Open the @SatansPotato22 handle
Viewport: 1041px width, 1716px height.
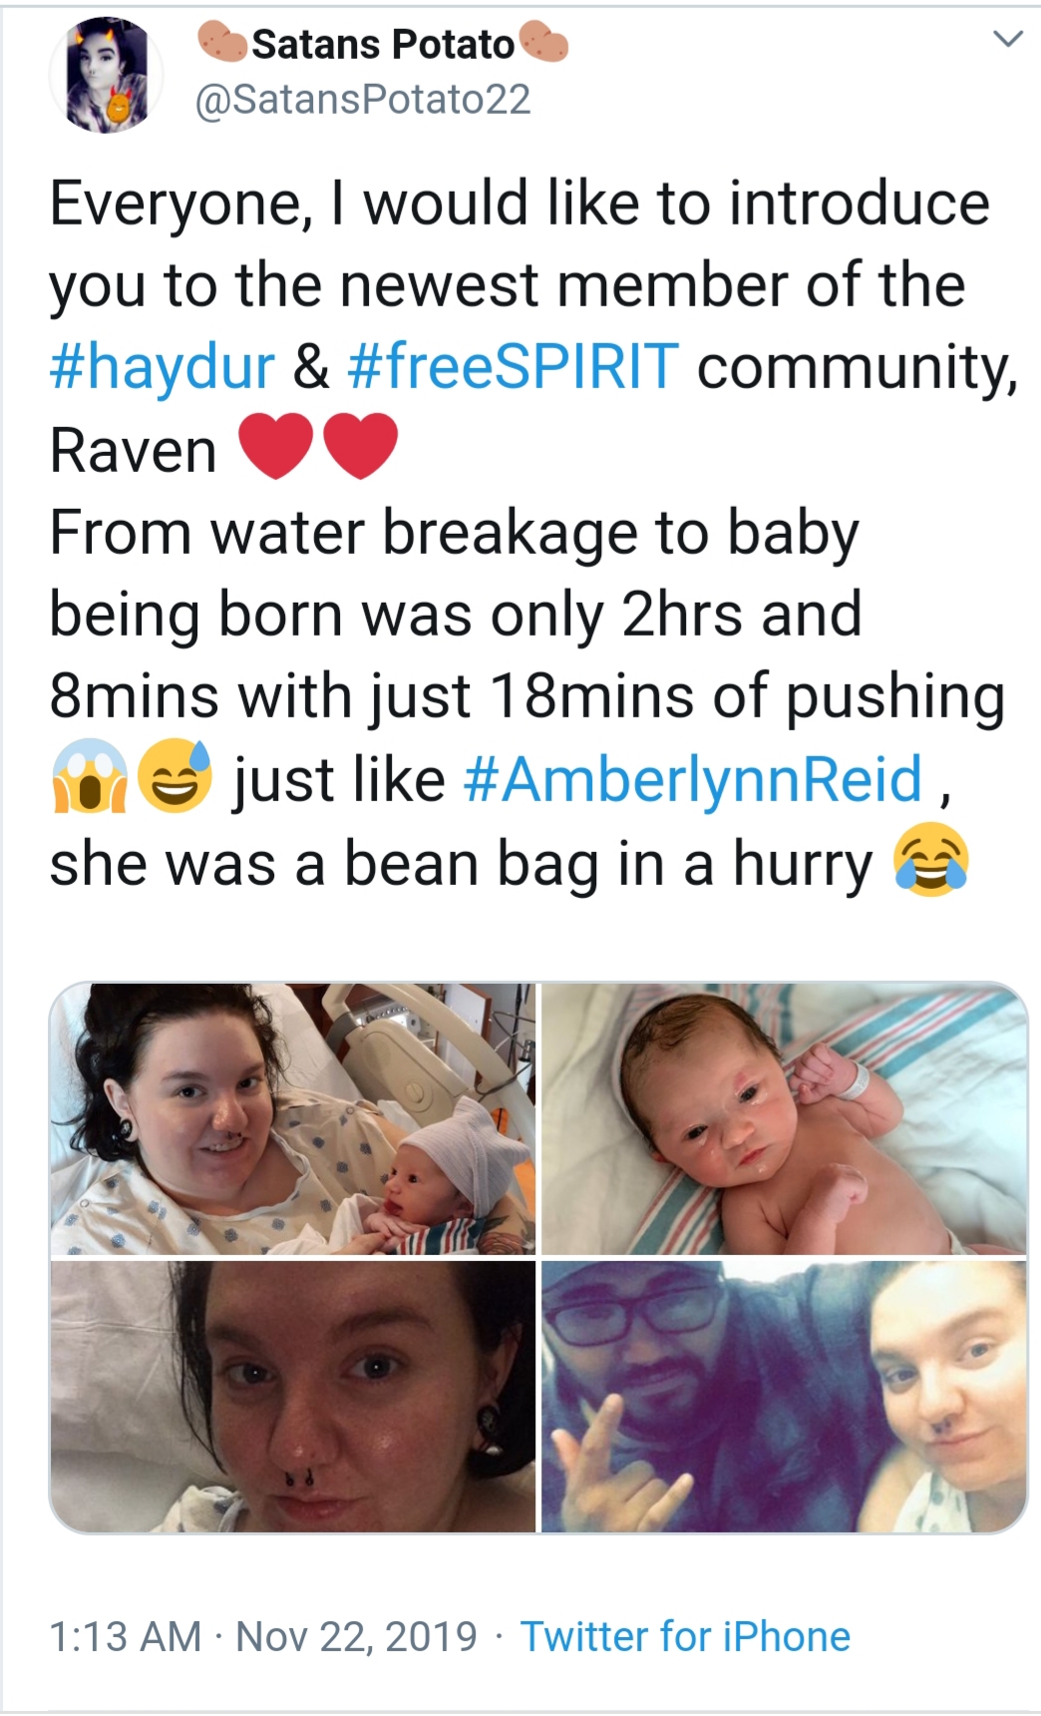pos(363,100)
